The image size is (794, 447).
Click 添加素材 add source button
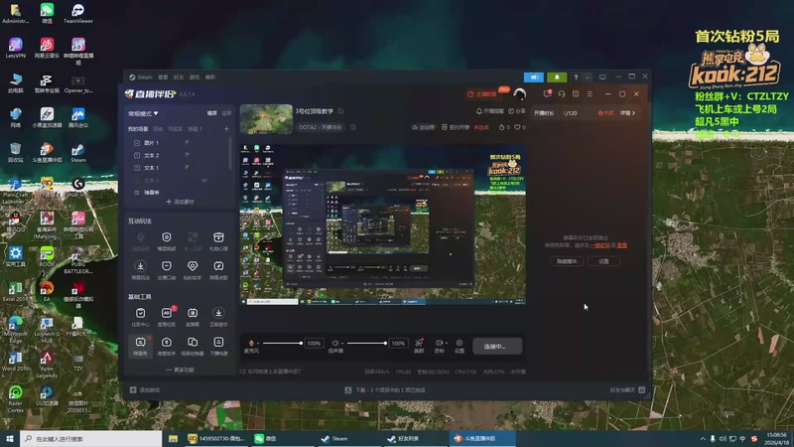point(180,202)
